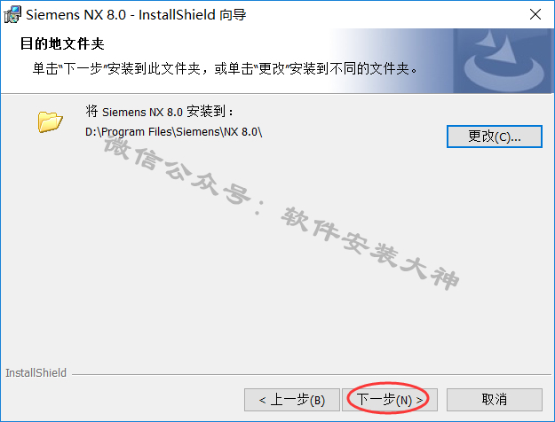Click the instruction text starting with 单击
The height and width of the screenshot is (422, 555).
[226, 68]
